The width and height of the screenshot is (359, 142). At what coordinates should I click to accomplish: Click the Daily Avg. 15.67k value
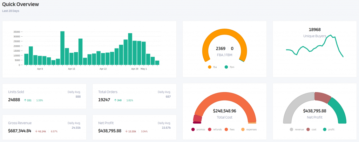coord(167,128)
